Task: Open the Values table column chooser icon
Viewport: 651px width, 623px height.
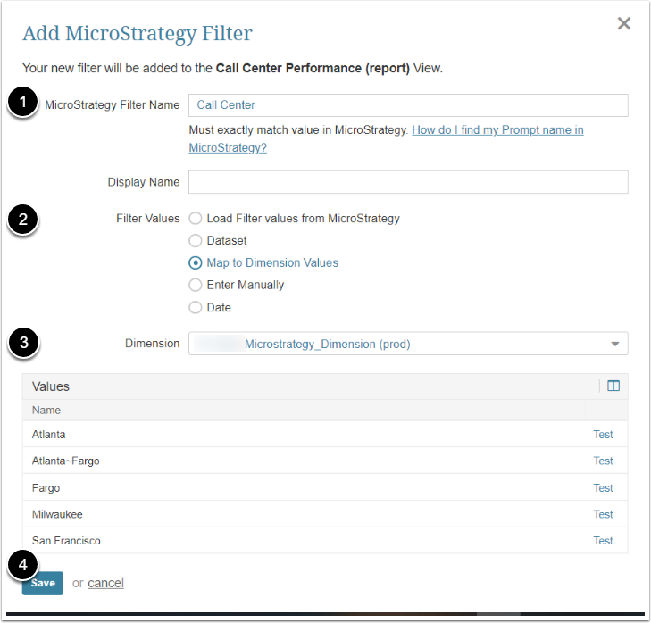Action: tap(613, 386)
